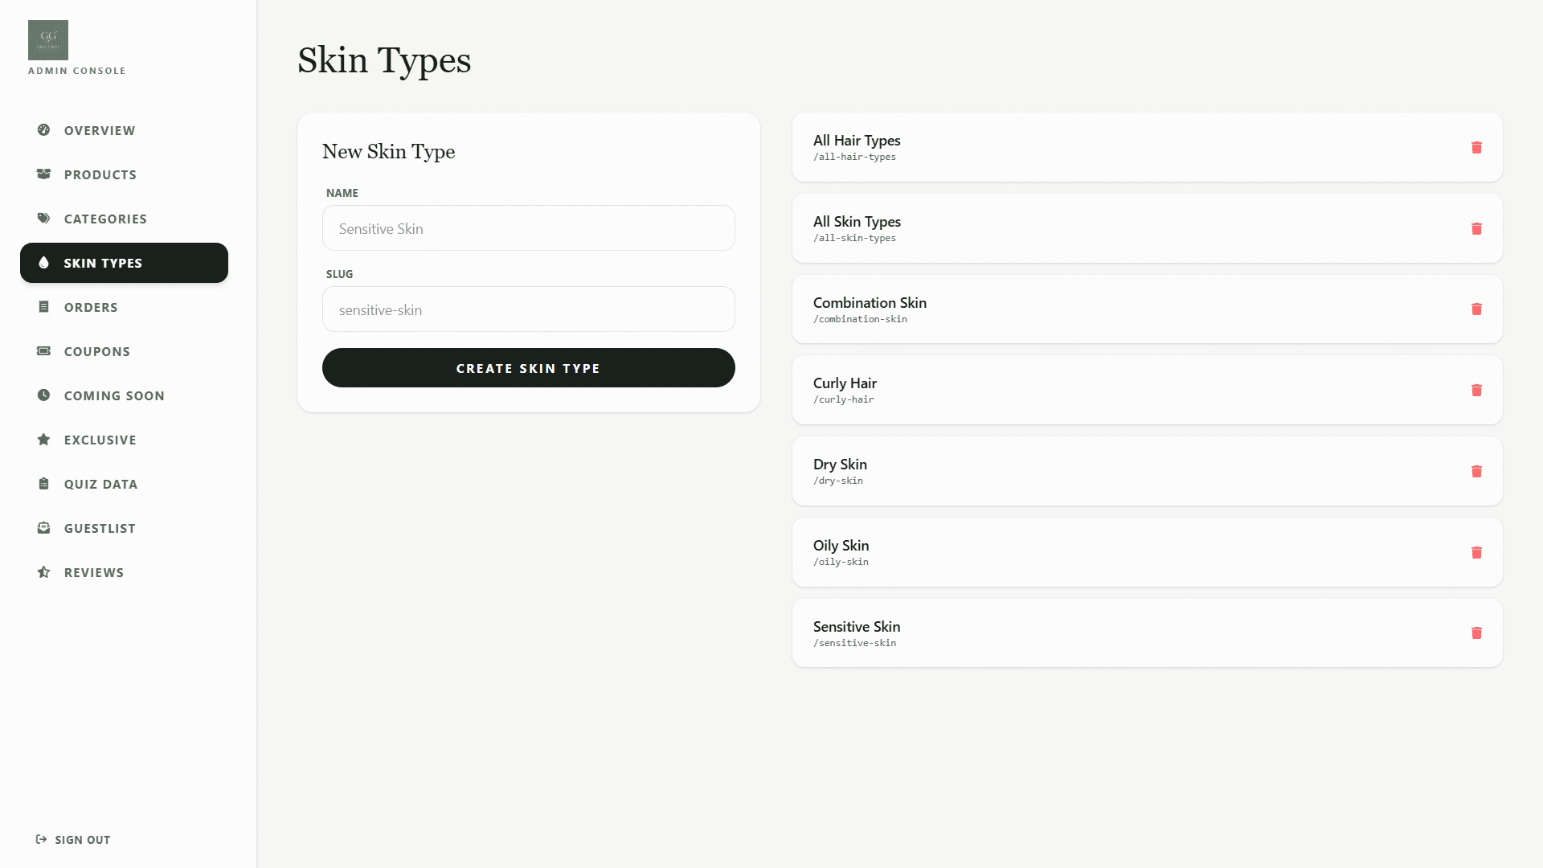The width and height of the screenshot is (1543, 868).
Task: Click the Create Skin Type button
Action: pos(529,367)
